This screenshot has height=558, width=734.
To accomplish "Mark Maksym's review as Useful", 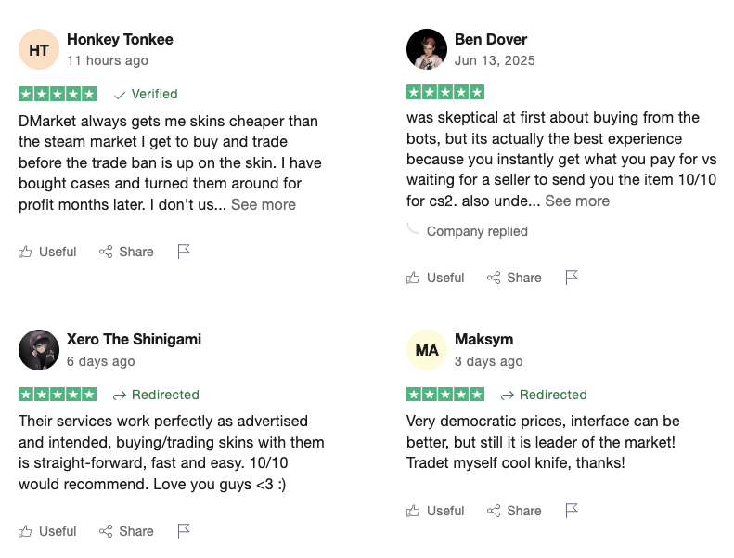I will [x=435, y=511].
